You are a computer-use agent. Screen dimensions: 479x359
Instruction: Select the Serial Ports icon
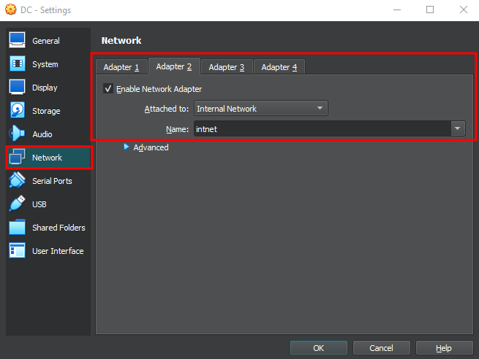(x=18, y=181)
